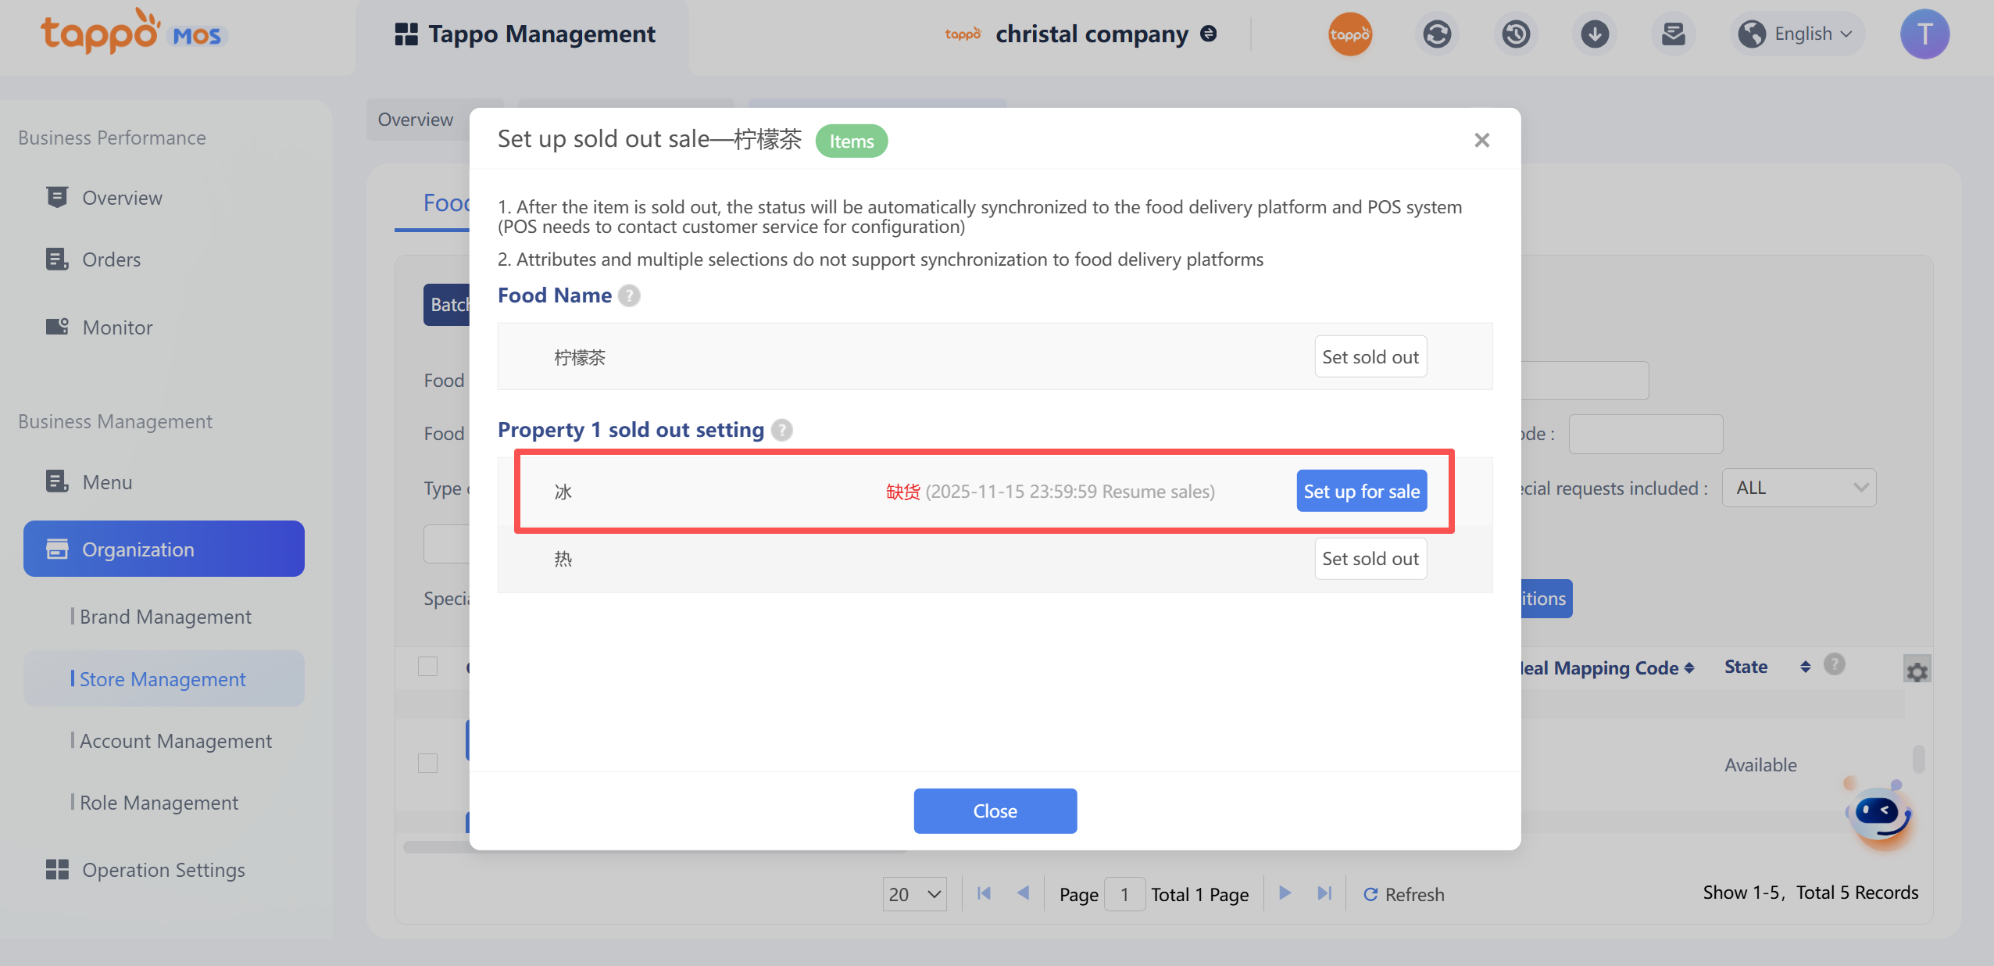
Task: Open the messages inbox icon
Action: tap(1673, 34)
